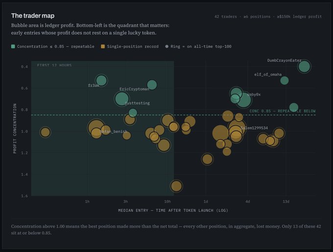Click the green 'repeatable' legend swatch
The image size is (333, 252).
(x=13, y=47)
